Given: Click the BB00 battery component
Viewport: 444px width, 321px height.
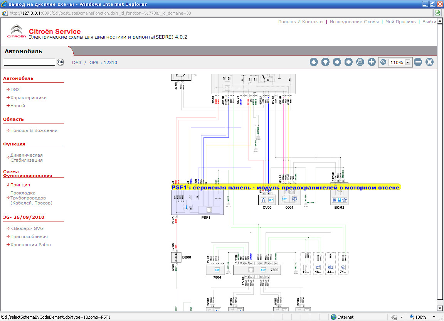Looking at the screenshot, I should coord(176,257).
